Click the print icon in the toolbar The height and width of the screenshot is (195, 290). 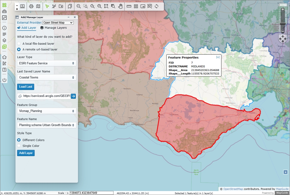coord(31,6)
